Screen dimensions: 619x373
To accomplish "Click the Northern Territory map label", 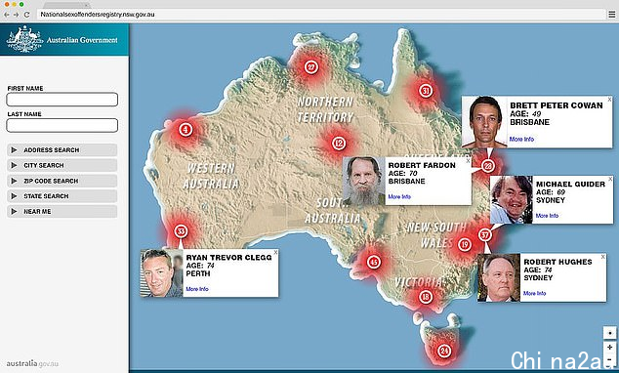I will click(325, 109).
